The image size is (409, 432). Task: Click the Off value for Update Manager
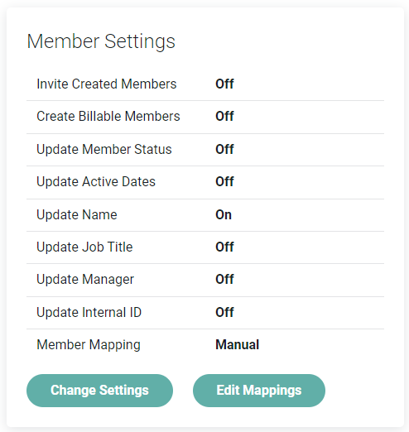click(224, 279)
